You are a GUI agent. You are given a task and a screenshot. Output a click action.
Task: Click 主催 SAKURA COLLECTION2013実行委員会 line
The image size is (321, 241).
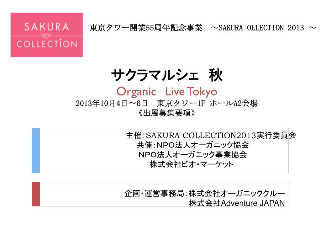(211, 136)
